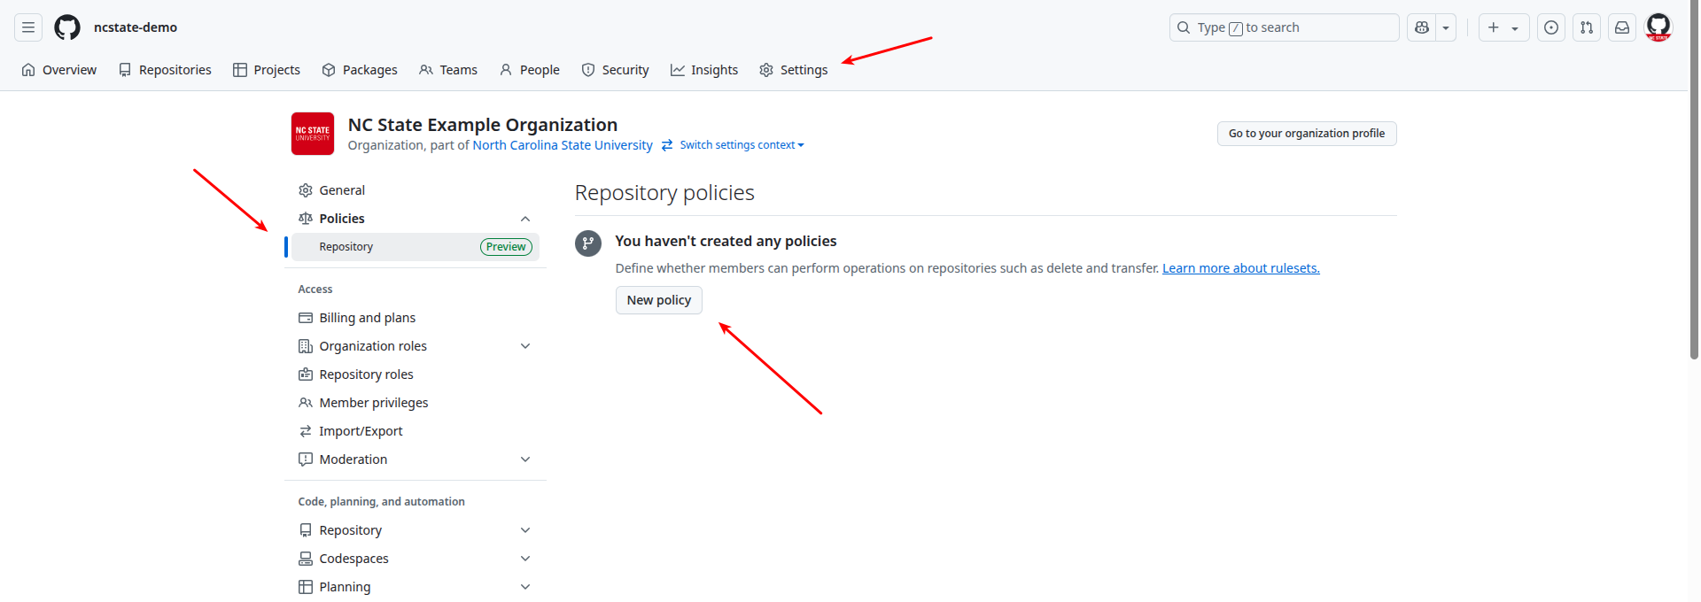Select Member privileges in sidebar
This screenshot has height=602, width=1701.
coord(373,403)
